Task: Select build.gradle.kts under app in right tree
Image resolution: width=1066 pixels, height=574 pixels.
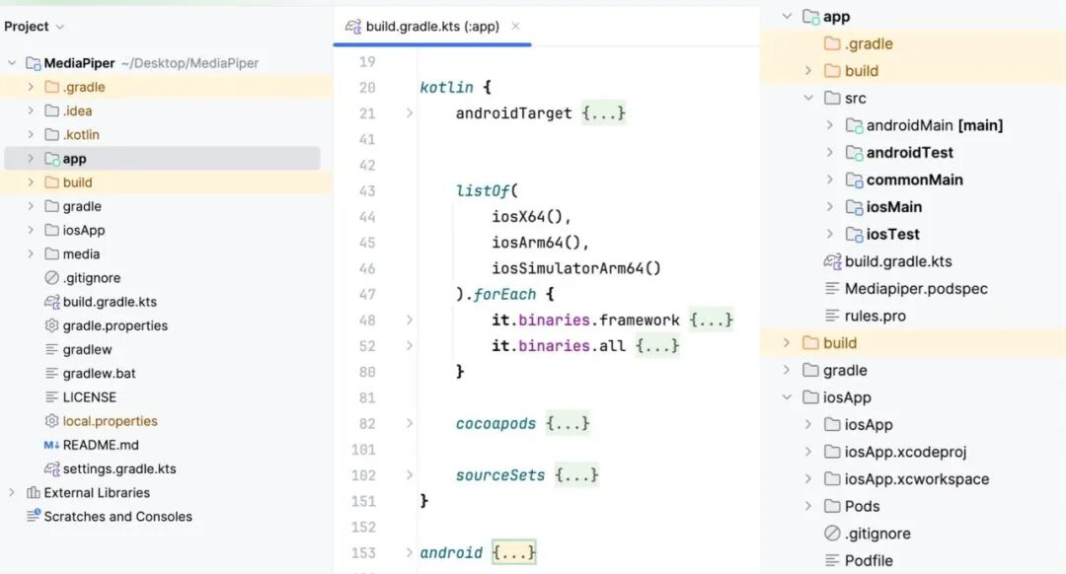Action: click(898, 261)
